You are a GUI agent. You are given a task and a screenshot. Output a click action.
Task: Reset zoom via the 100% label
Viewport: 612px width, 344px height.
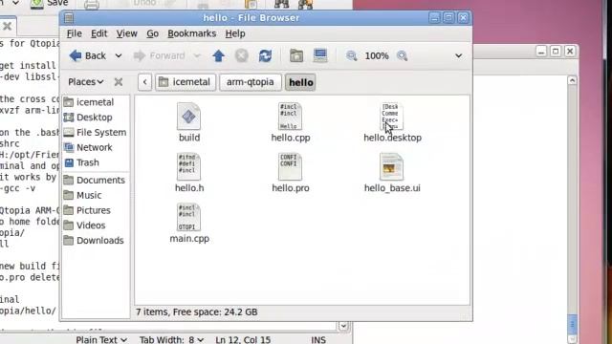pyautogui.click(x=377, y=55)
